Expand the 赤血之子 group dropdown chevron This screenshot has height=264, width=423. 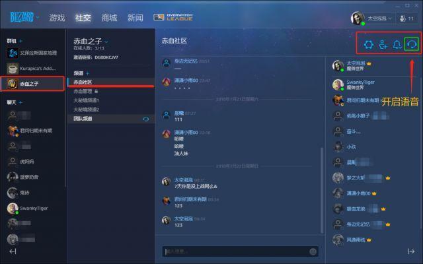pyautogui.click(x=106, y=42)
